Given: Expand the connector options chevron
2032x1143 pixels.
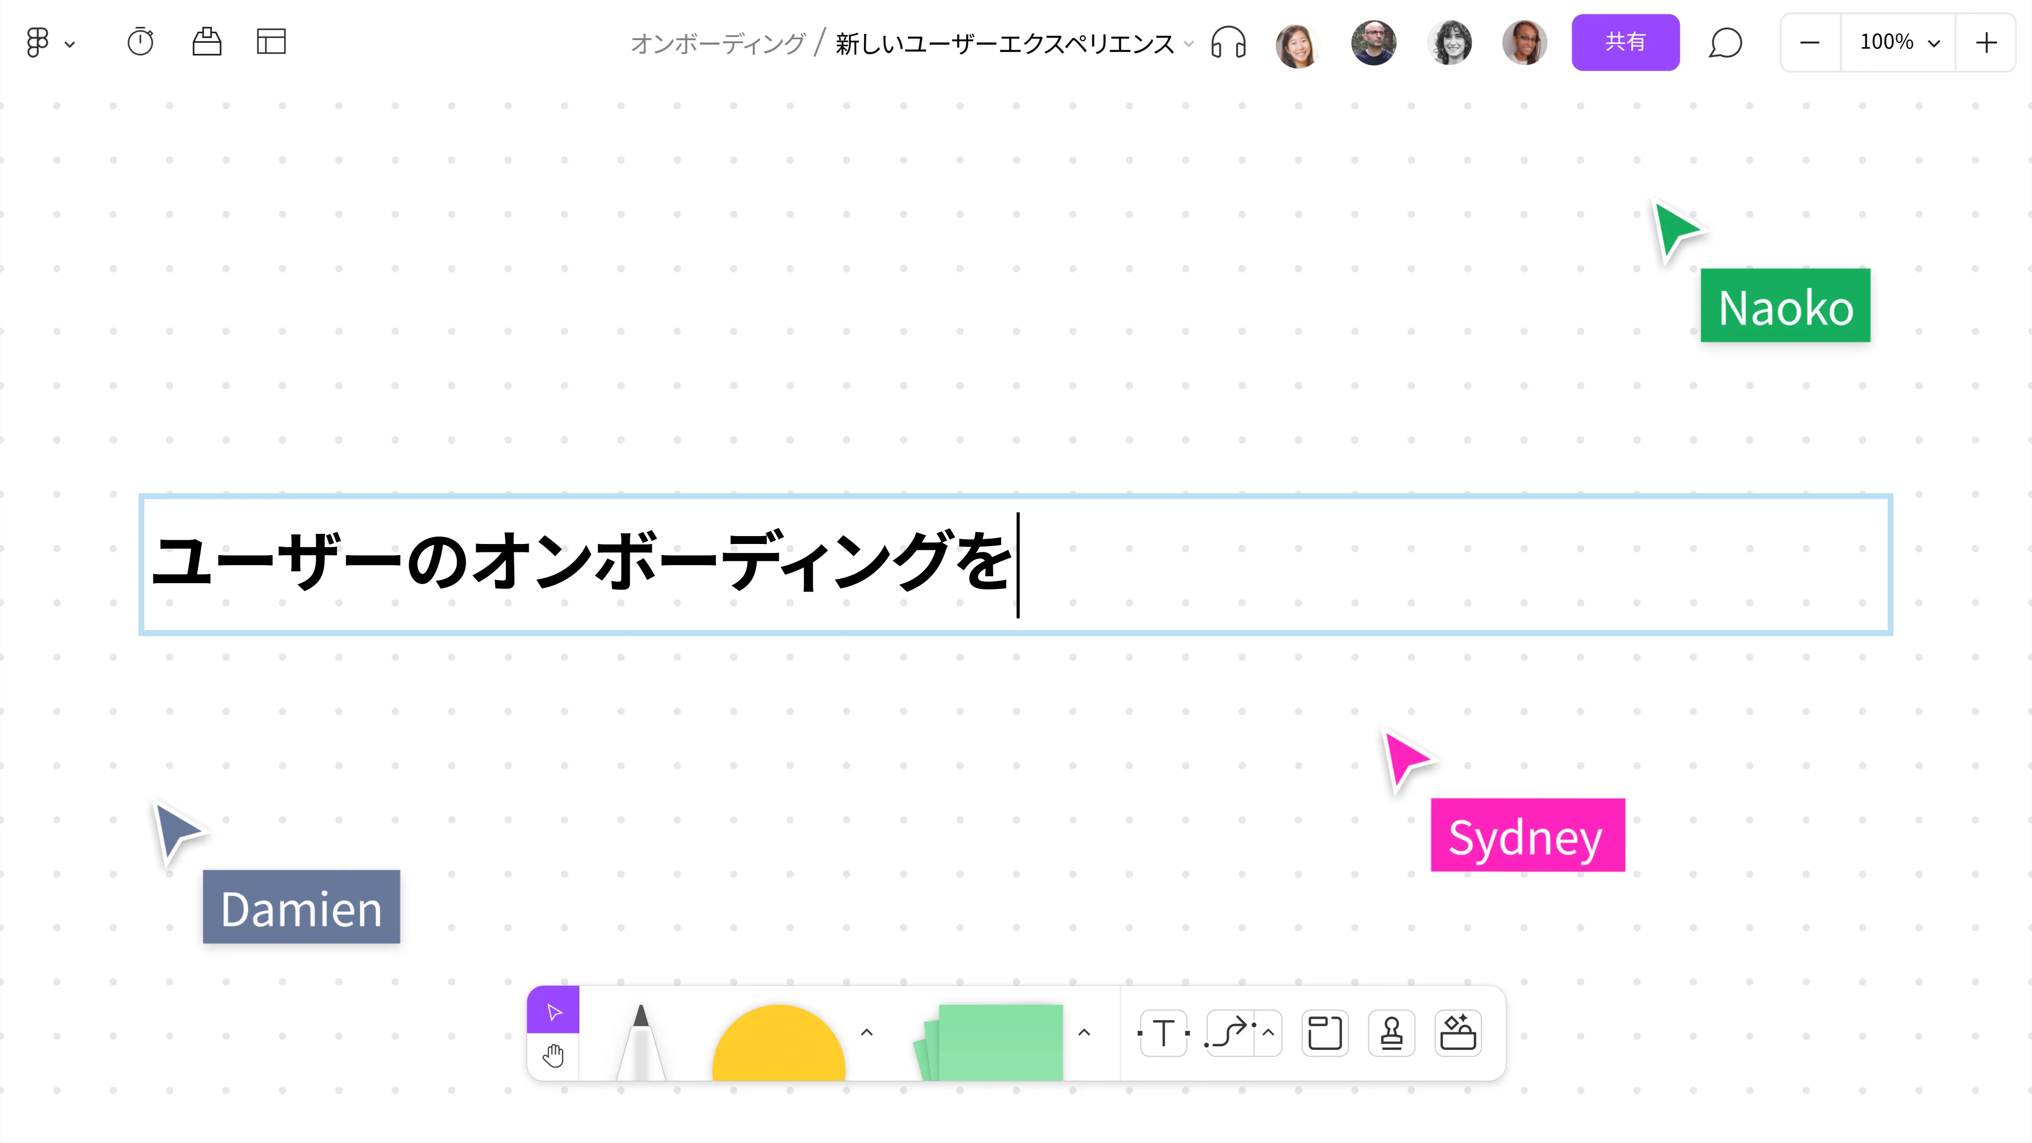Looking at the screenshot, I should [1268, 1033].
